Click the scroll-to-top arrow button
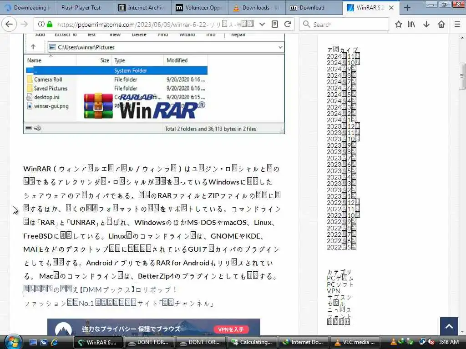466x349 pixels. pyautogui.click(x=449, y=326)
